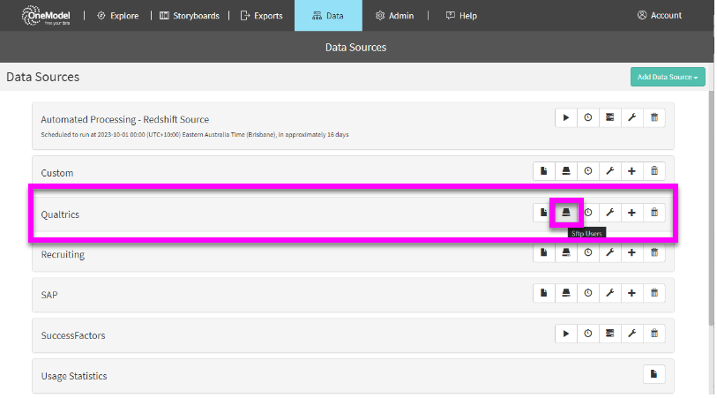Click the file icon for Custom
Viewport: 717px width, 398px height.
(x=543, y=171)
